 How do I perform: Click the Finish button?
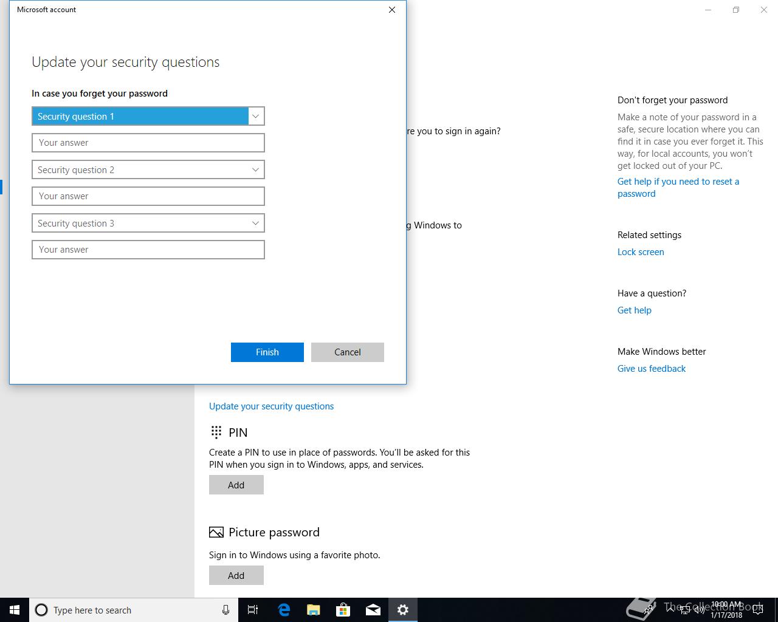point(267,352)
